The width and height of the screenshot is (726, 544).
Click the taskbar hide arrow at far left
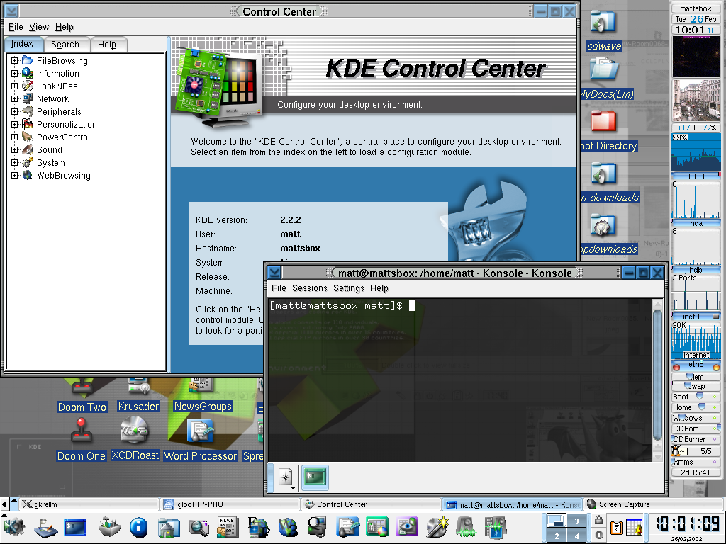pos(4,504)
